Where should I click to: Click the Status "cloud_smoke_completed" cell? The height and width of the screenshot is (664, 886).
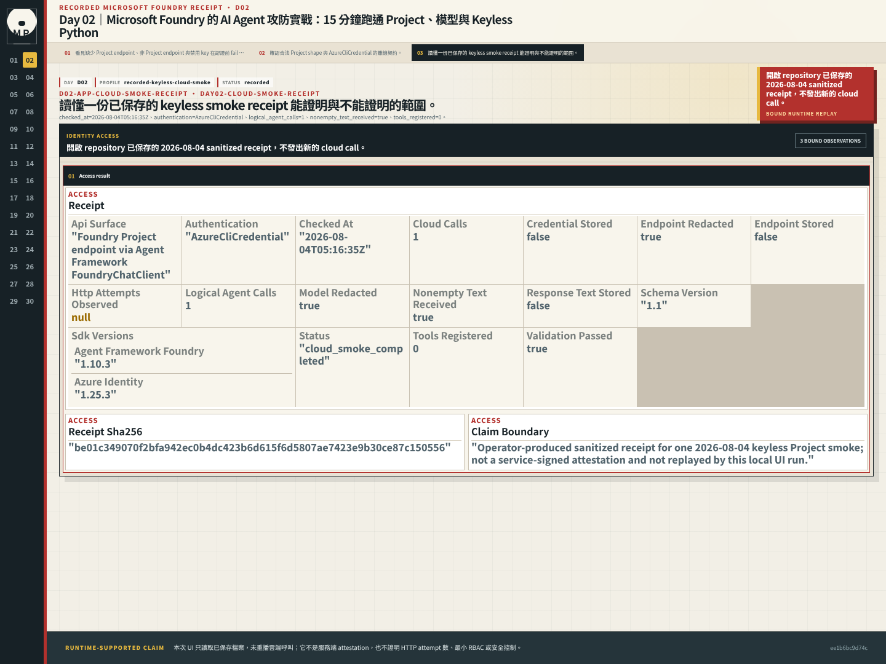(353, 367)
